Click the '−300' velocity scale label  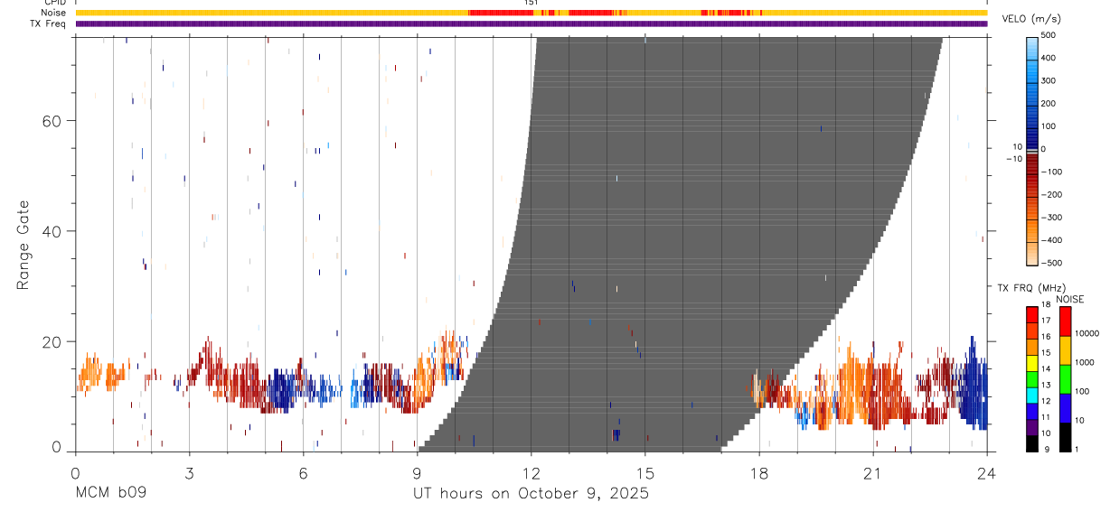coord(1052,218)
